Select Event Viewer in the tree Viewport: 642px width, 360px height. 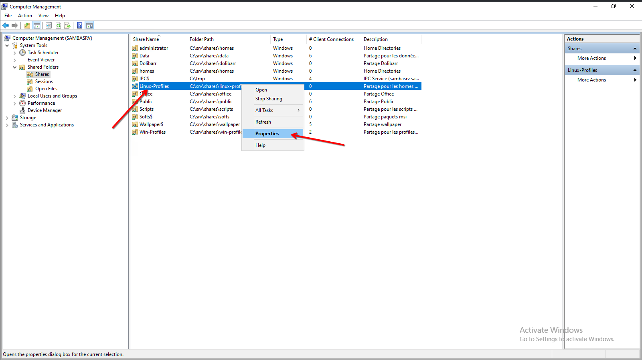(41, 60)
